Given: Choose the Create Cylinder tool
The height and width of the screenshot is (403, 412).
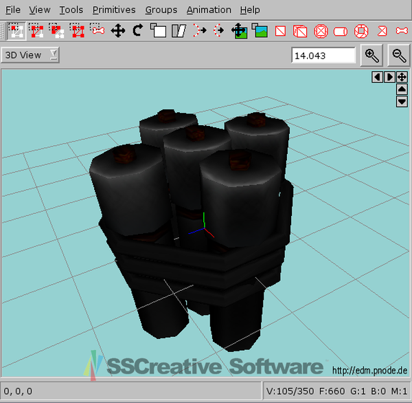Looking at the screenshot, I should [341, 31].
